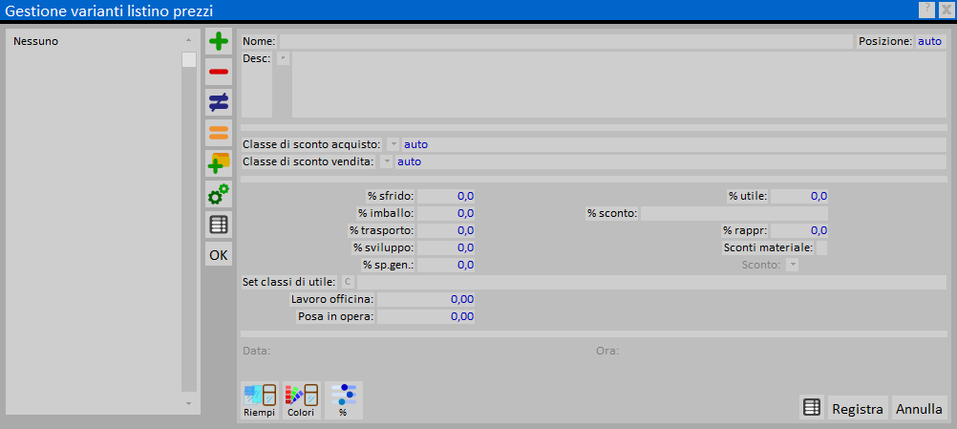Open the Colori colors tool
This screenshot has height=429, width=957.
302,400
